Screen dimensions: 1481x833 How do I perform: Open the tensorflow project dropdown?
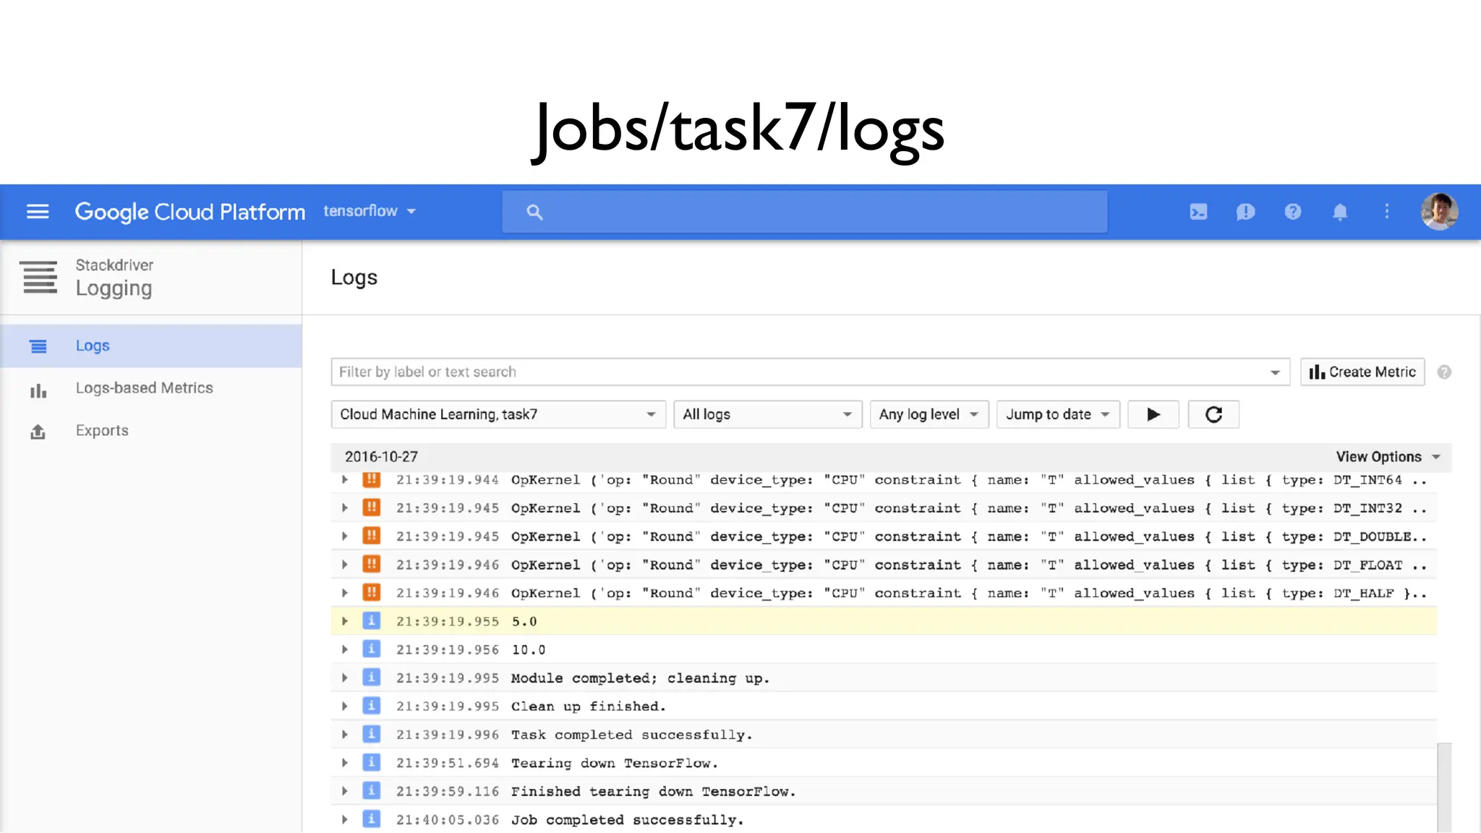click(370, 211)
